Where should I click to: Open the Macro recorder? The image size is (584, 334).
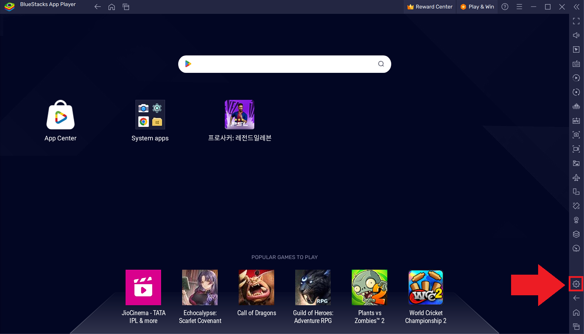tap(576, 77)
